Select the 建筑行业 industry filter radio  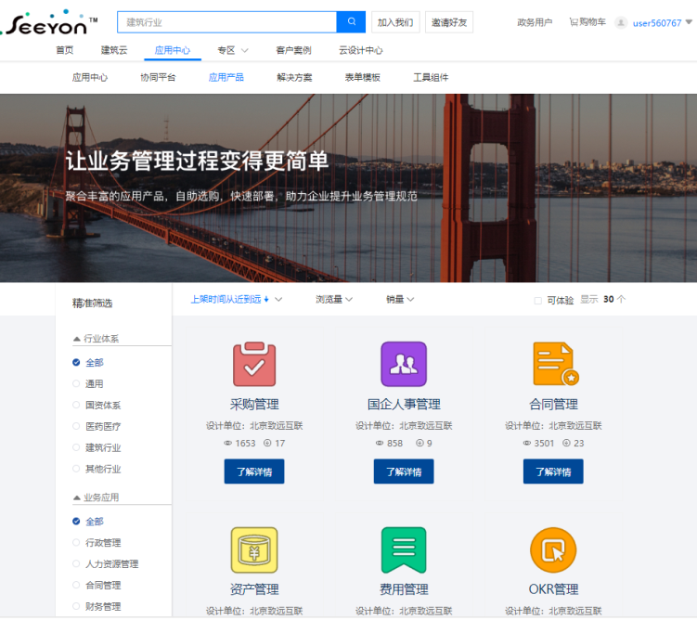(x=77, y=447)
